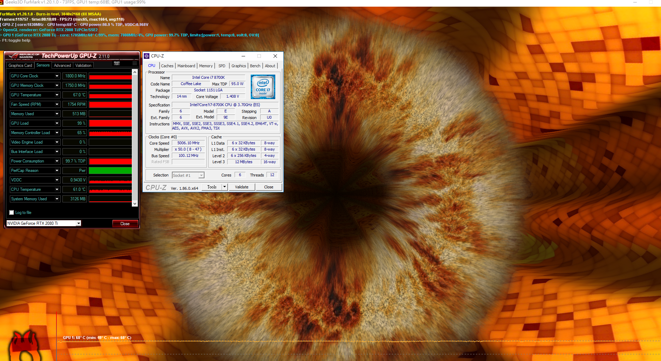Image resolution: width=661 pixels, height=361 pixels.
Task: Open the NVIDIA GeForce RTX 2080 Ti selector
Action: [x=44, y=223]
